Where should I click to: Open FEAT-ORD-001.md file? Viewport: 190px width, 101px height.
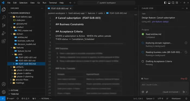click(x=27, y=58)
